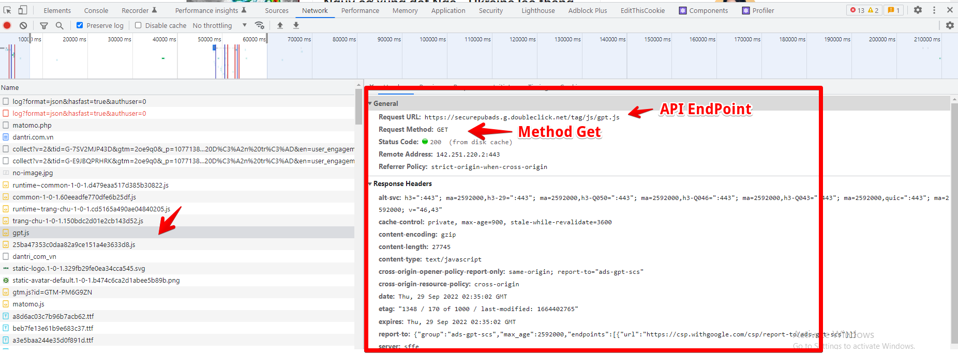This screenshot has width=958, height=355.
Task: Open the No throttling dropdown
Action: tap(220, 25)
